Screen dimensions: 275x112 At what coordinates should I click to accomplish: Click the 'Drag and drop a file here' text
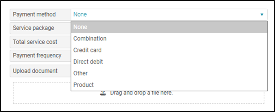(x=141, y=93)
